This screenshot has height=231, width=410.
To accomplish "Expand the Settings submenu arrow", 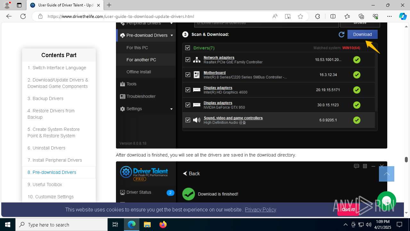I will [171, 109].
